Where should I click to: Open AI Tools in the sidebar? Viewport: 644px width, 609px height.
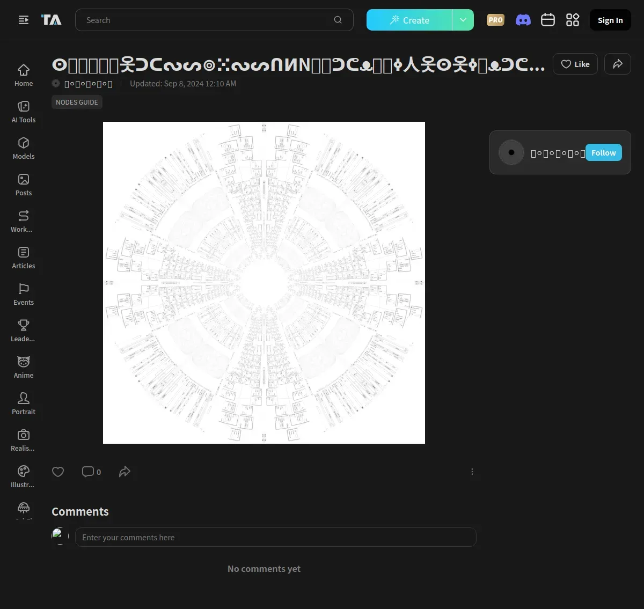(x=24, y=112)
